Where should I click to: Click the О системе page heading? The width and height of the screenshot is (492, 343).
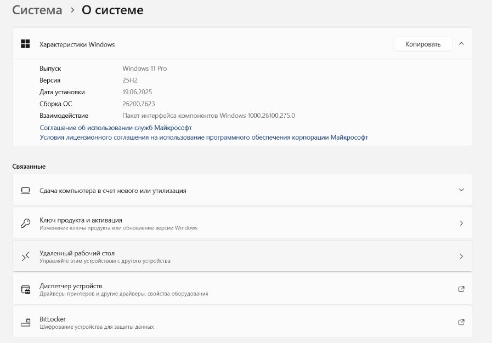pyautogui.click(x=112, y=10)
